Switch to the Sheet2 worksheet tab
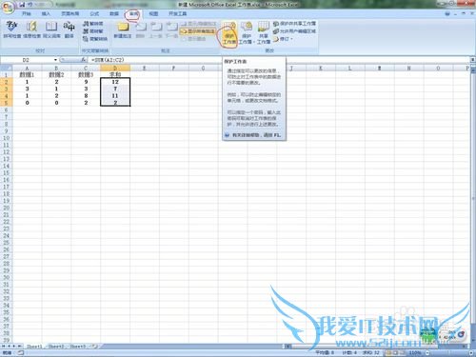 pos(56,347)
